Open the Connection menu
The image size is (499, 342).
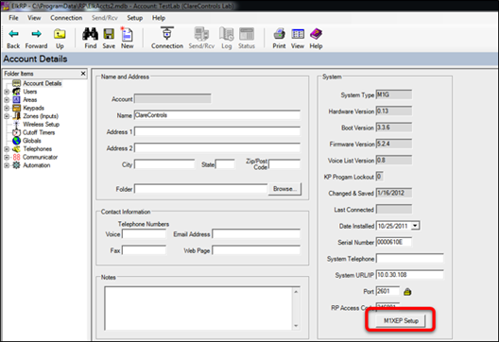[x=66, y=18]
